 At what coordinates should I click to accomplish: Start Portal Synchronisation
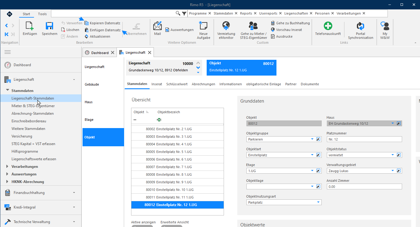click(361, 30)
